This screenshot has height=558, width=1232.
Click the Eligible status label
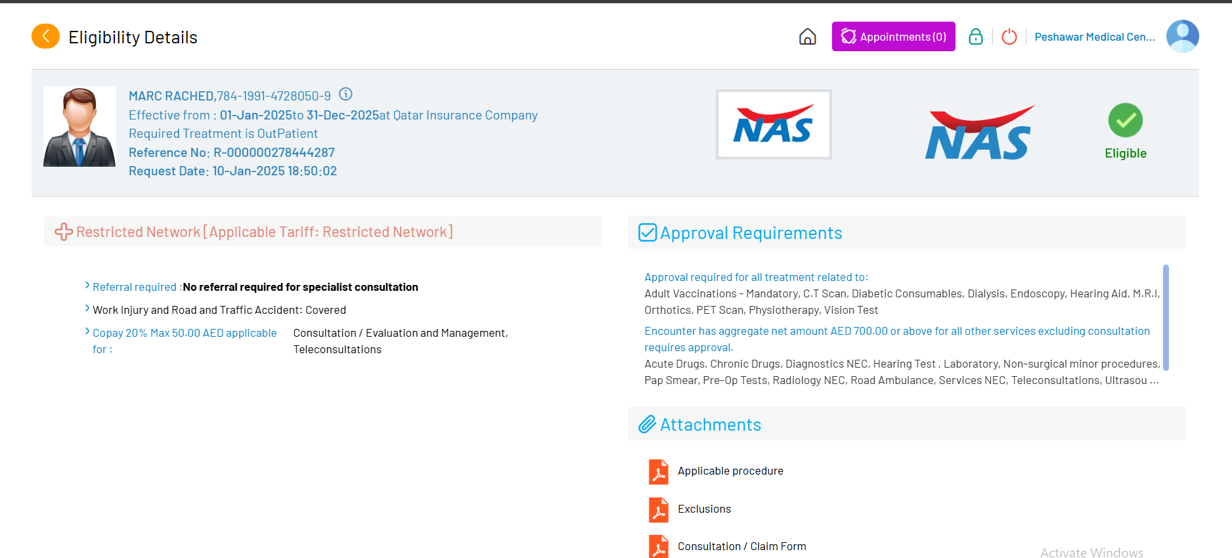click(x=1126, y=154)
